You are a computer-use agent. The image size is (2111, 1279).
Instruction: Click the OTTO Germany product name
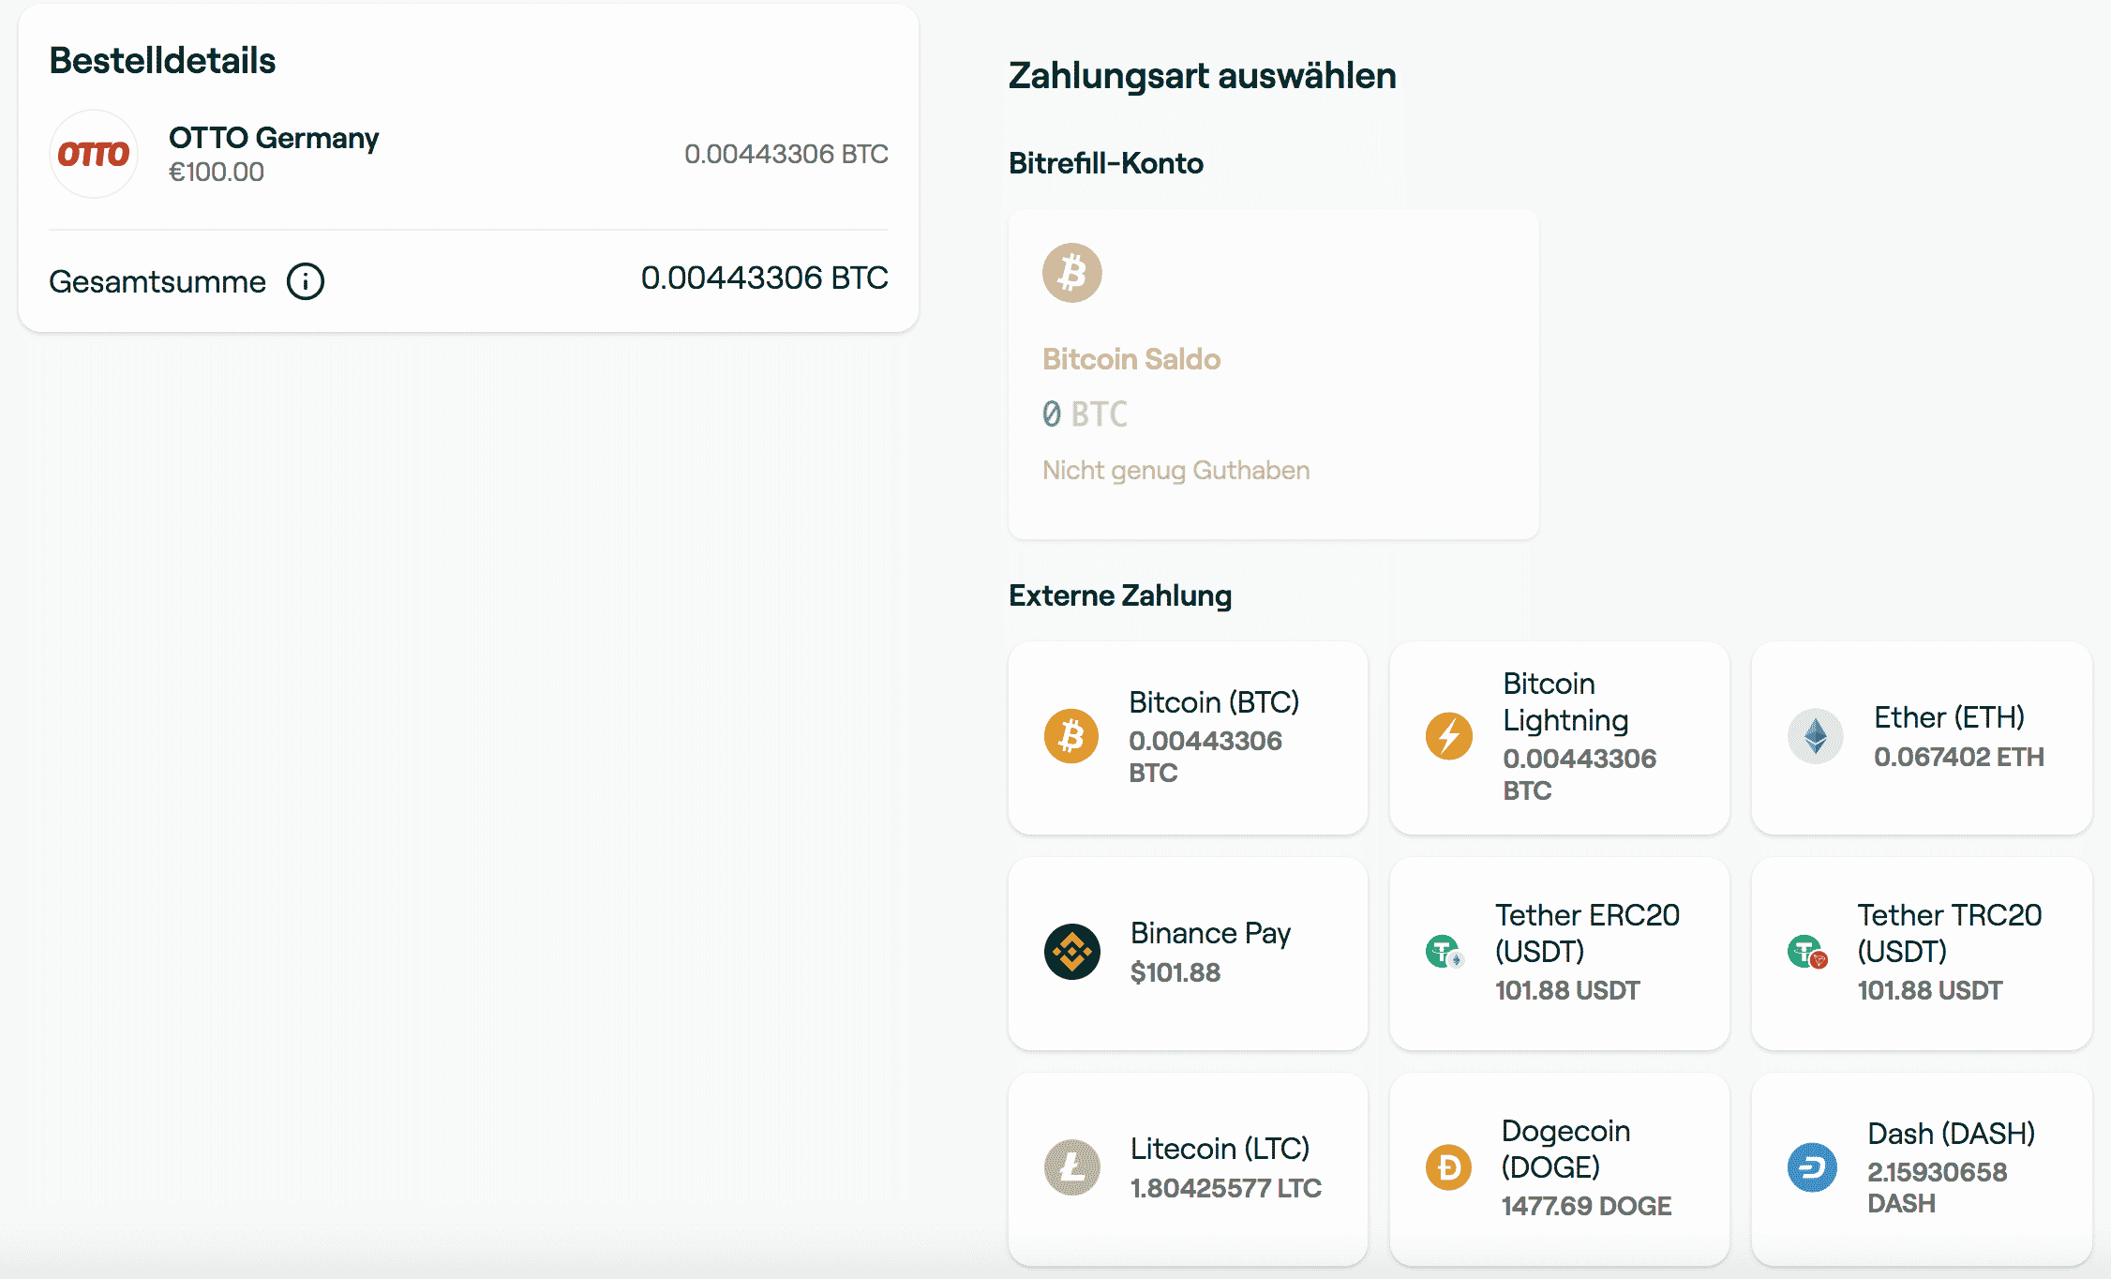274,138
